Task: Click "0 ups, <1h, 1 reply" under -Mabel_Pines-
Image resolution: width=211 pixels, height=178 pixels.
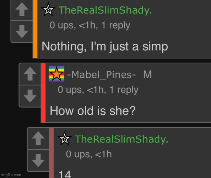Action: pyautogui.click(x=98, y=90)
